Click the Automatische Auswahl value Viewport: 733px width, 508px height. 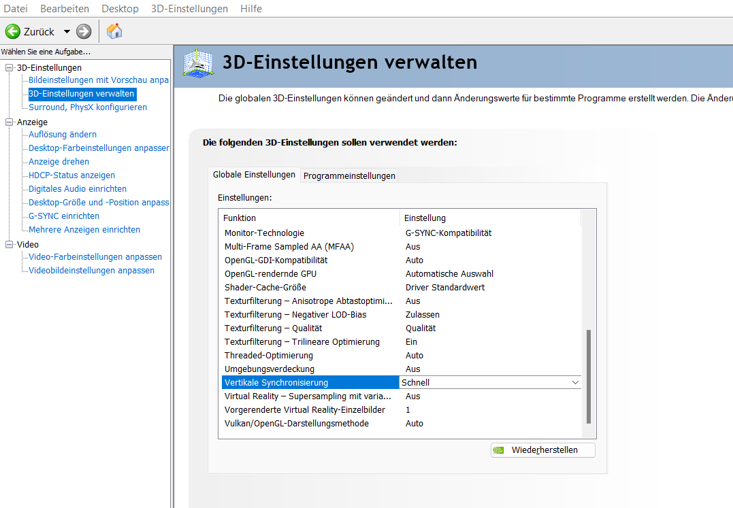tap(449, 273)
